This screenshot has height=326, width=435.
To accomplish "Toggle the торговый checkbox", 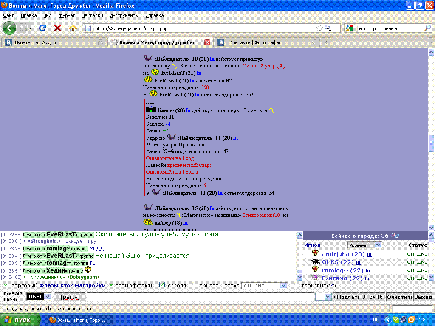I will (6, 285).
